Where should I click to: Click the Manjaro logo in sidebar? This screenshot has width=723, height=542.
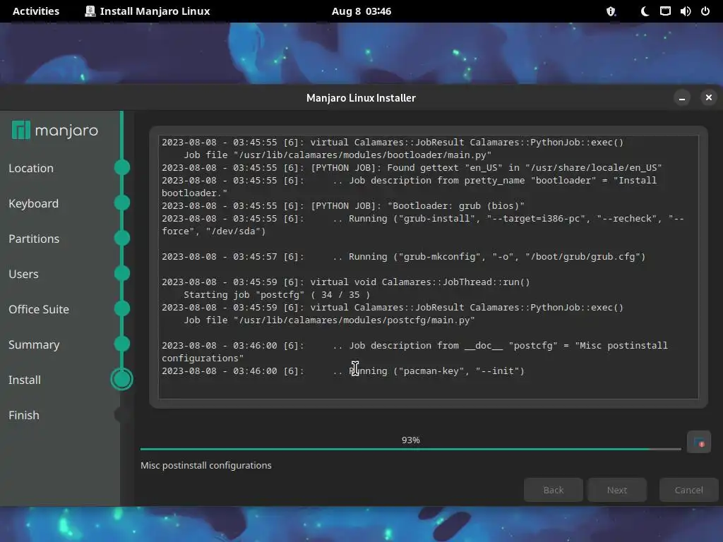[55, 131]
